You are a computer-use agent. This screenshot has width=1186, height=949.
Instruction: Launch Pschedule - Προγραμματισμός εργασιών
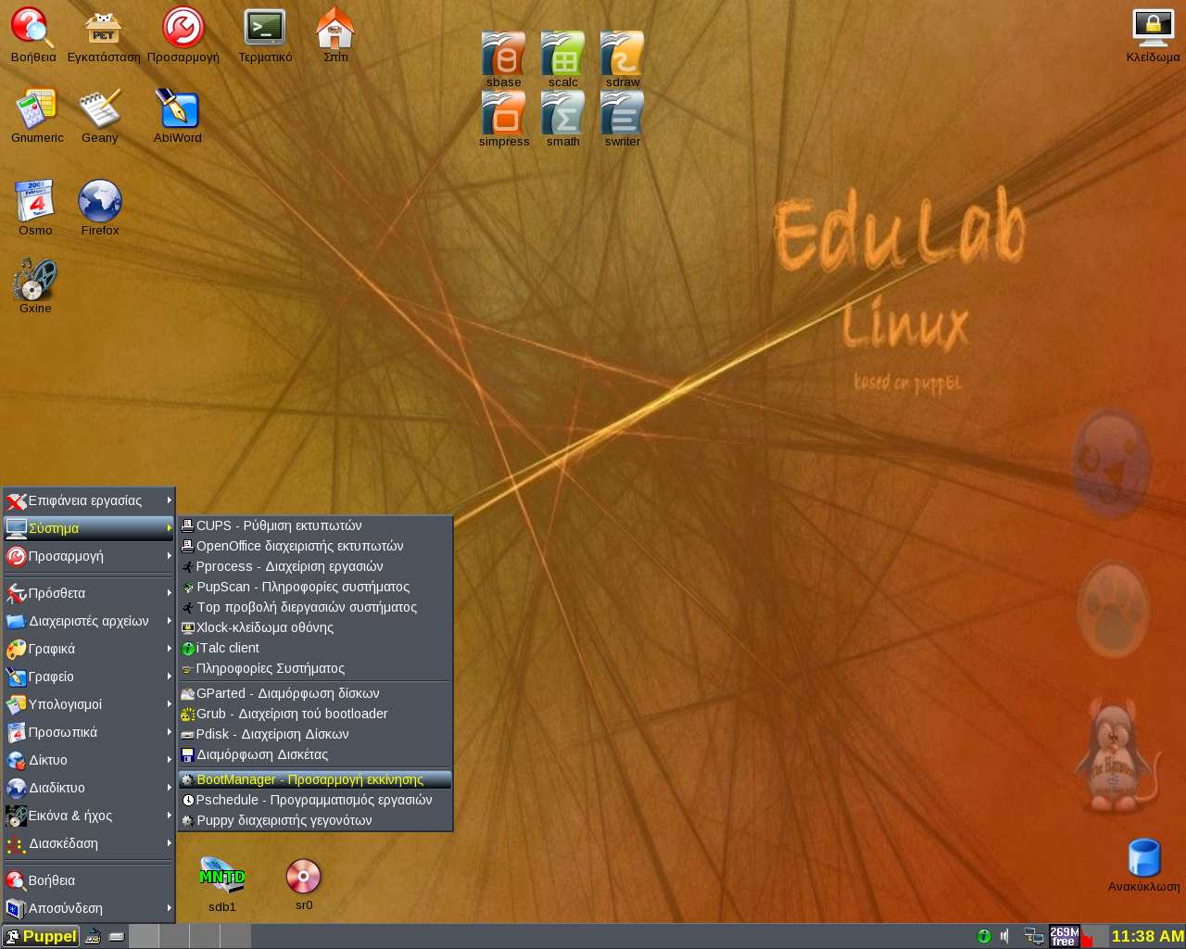315,800
